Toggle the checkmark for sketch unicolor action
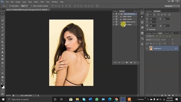The image size is (181, 102). tap(114, 19)
